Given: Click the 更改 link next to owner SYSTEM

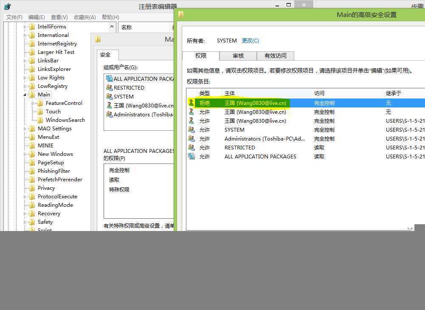Looking at the screenshot, I should click(250, 40).
